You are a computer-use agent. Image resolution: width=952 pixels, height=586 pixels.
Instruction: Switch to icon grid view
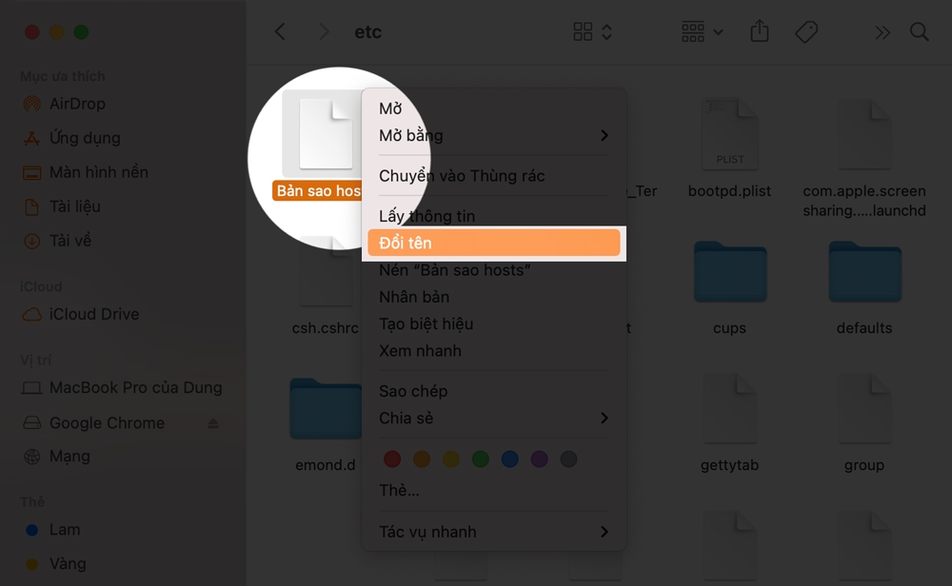click(x=583, y=31)
